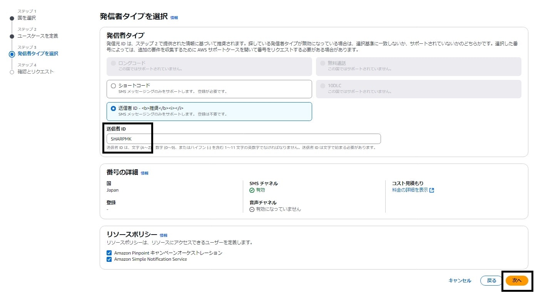Click the step 3 active circle indicator

(x=12, y=54)
